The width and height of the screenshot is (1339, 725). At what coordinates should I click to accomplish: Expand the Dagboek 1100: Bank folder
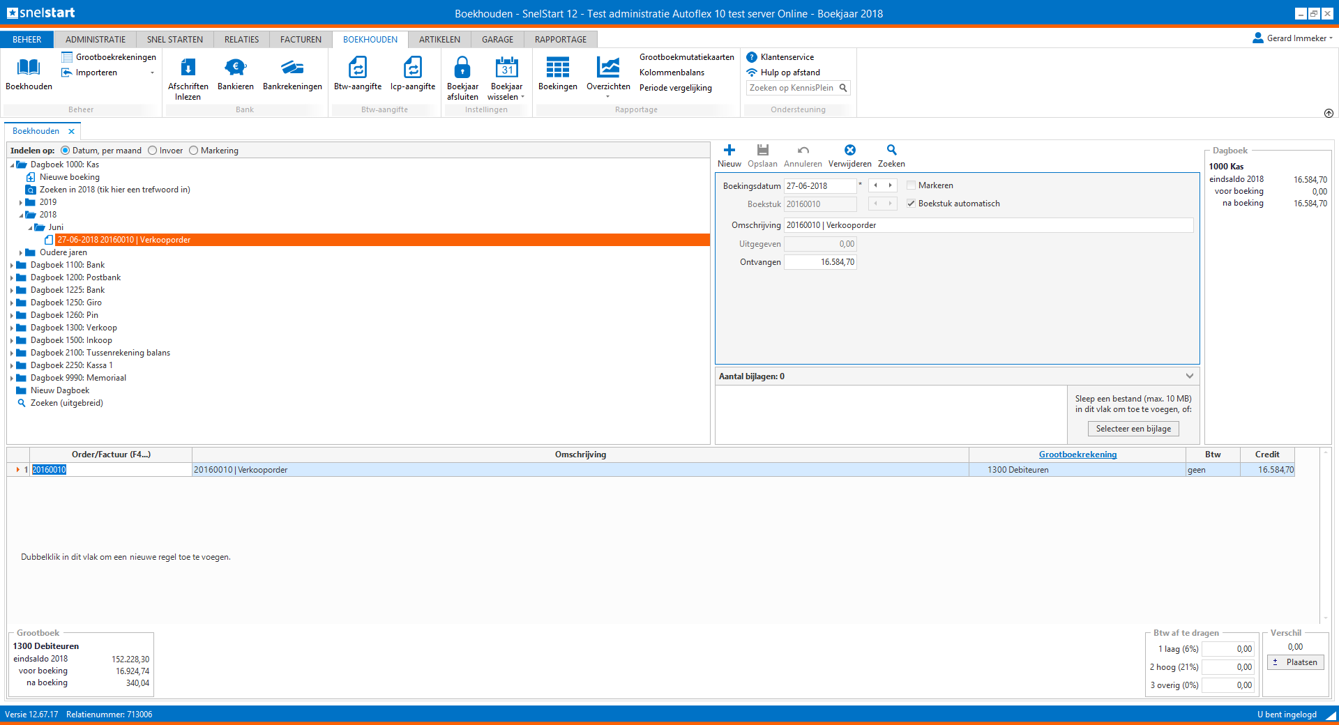[12, 265]
